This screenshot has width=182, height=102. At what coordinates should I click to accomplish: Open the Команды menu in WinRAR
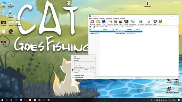95,18
